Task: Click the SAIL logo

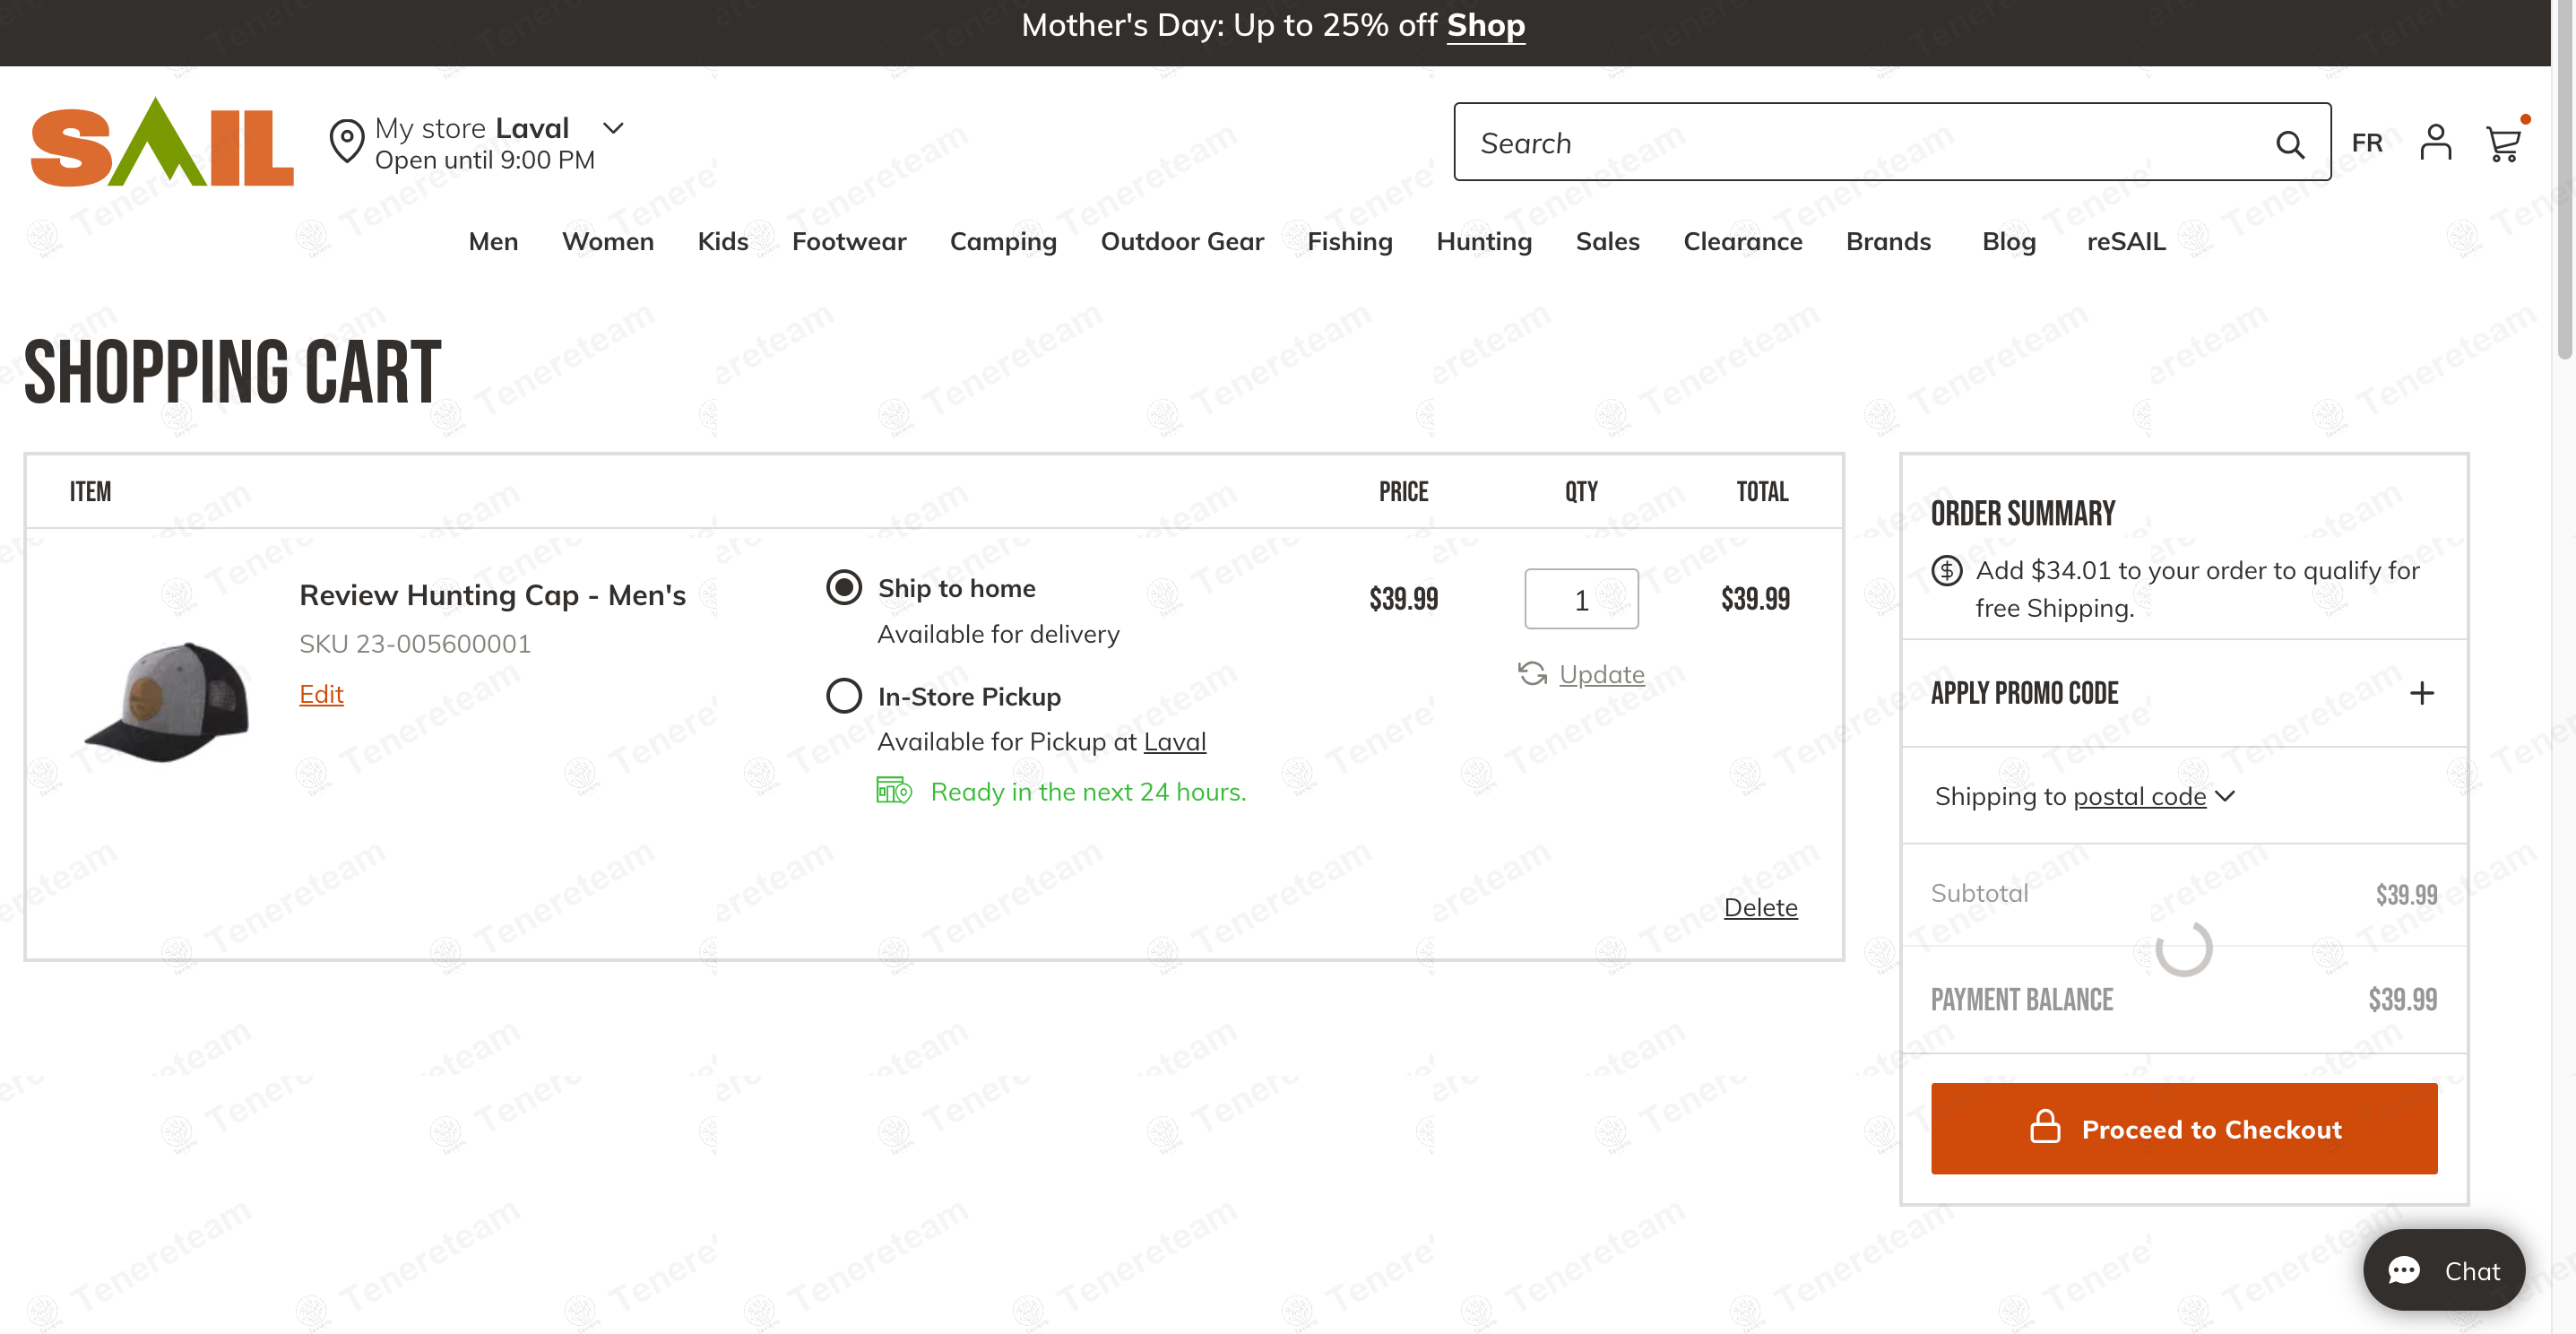Action: (x=162, y=143)
